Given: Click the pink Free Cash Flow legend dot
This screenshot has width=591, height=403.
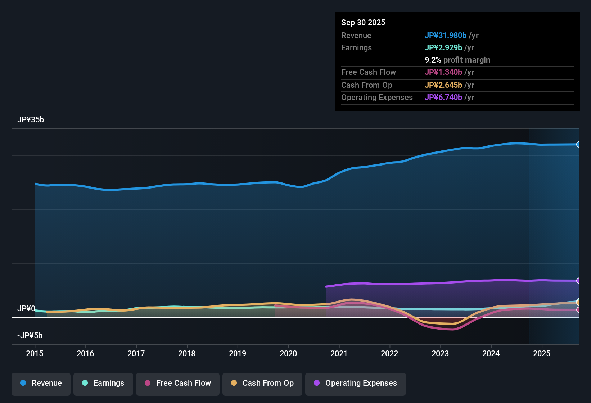Looking at the screenshot, I should click(x=147, y=383).
